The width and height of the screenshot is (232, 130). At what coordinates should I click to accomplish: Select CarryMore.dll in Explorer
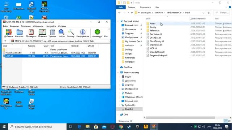[x=156, y=34]
